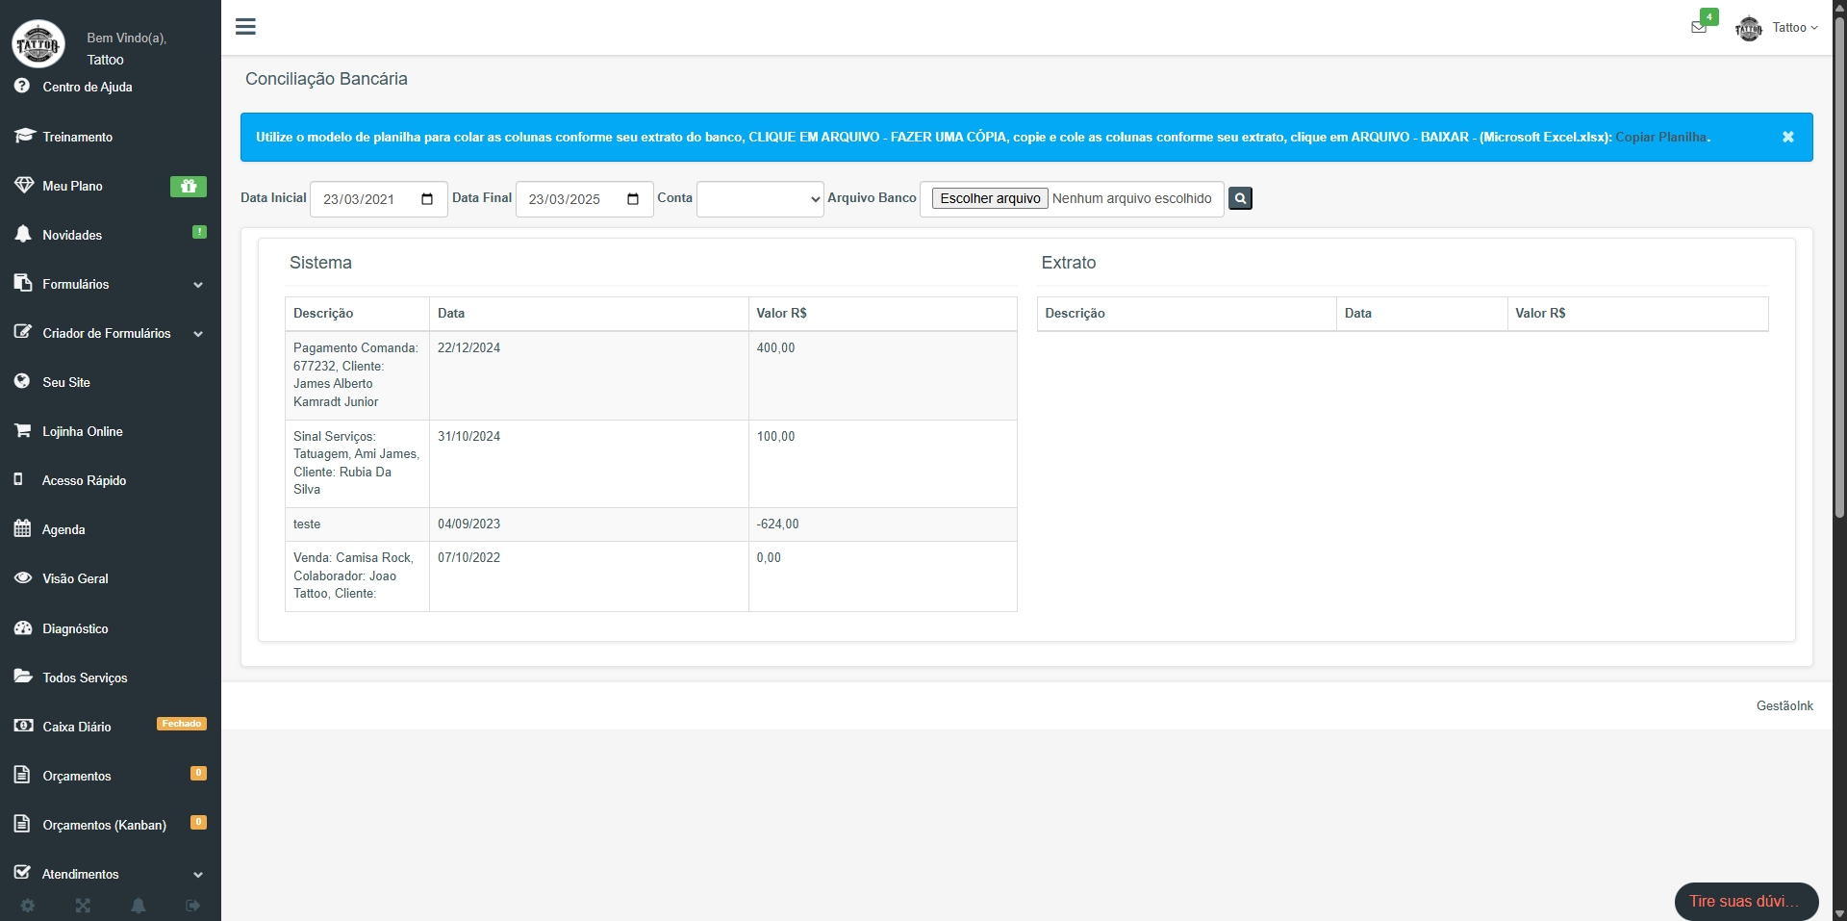Click the Formulários files icon
The height and width of the screenshot is (921, 1847).
pos(23,283)
